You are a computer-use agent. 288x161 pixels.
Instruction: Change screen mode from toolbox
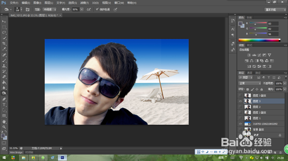[4, 149]
